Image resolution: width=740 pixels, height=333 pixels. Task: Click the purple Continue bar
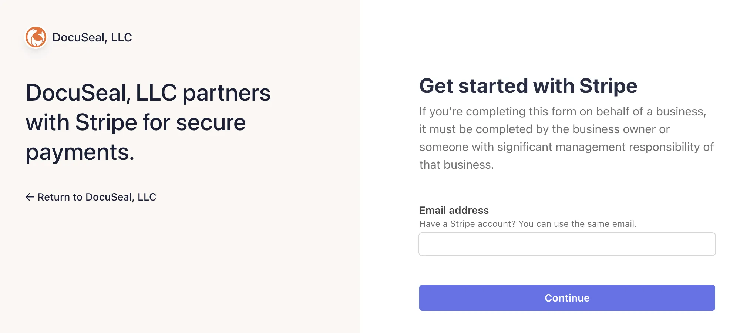(x=567, y=298)
